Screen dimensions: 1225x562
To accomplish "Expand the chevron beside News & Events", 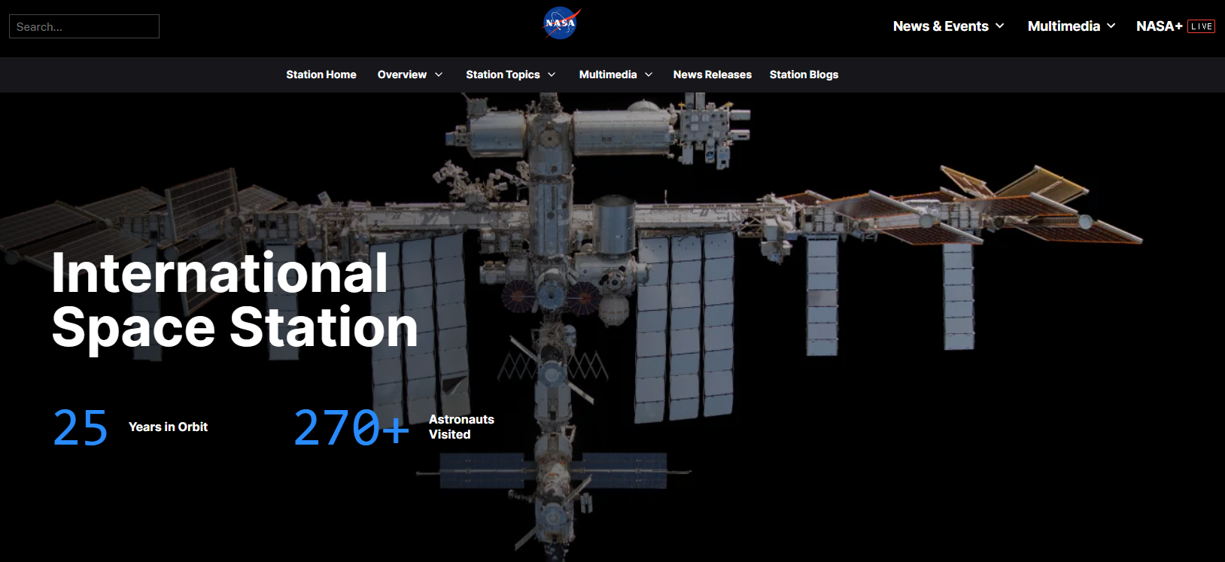I will pyautogui.click(x=1000, y=26).
